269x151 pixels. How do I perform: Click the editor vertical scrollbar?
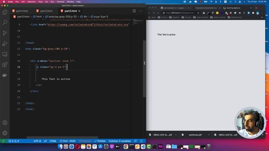pyautogui.click(x=145, y=68)
